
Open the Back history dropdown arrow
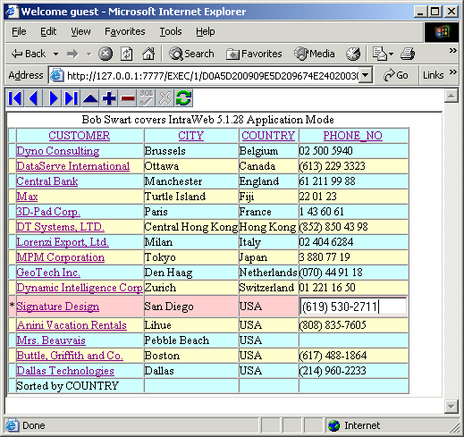coord(55,55)
